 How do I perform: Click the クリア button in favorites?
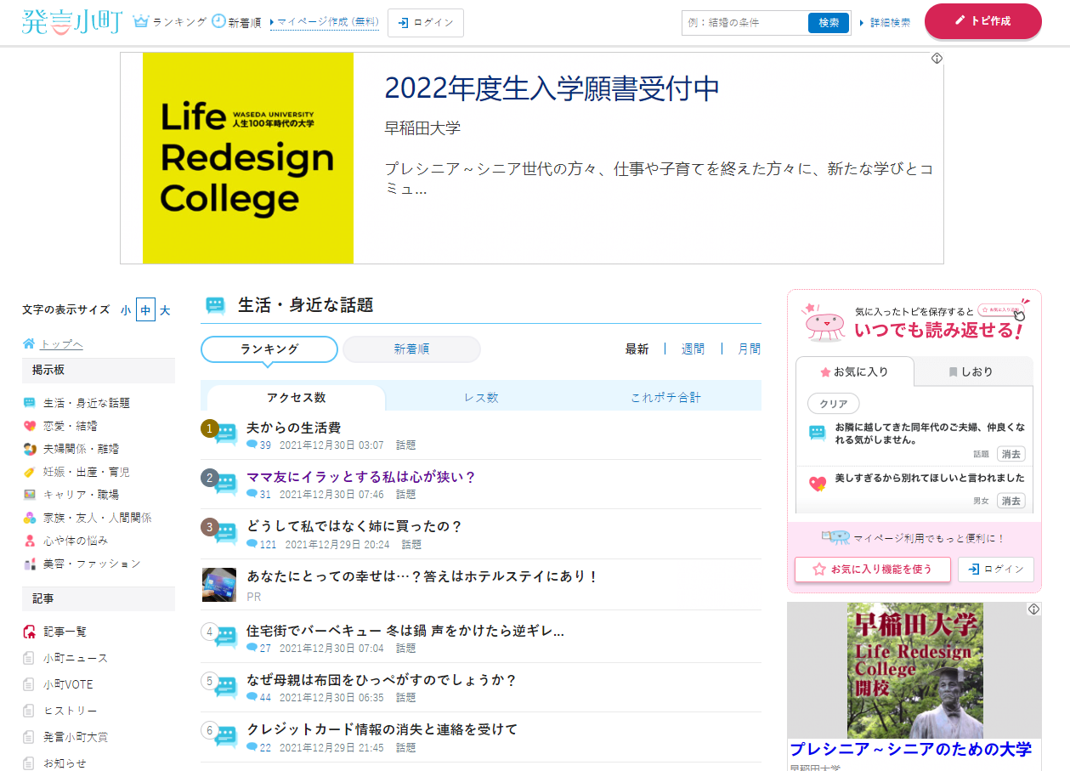tap(833, 404)
